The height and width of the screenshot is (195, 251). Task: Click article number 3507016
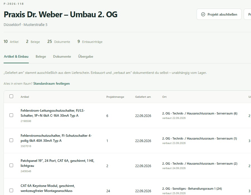tap(26, 146)
